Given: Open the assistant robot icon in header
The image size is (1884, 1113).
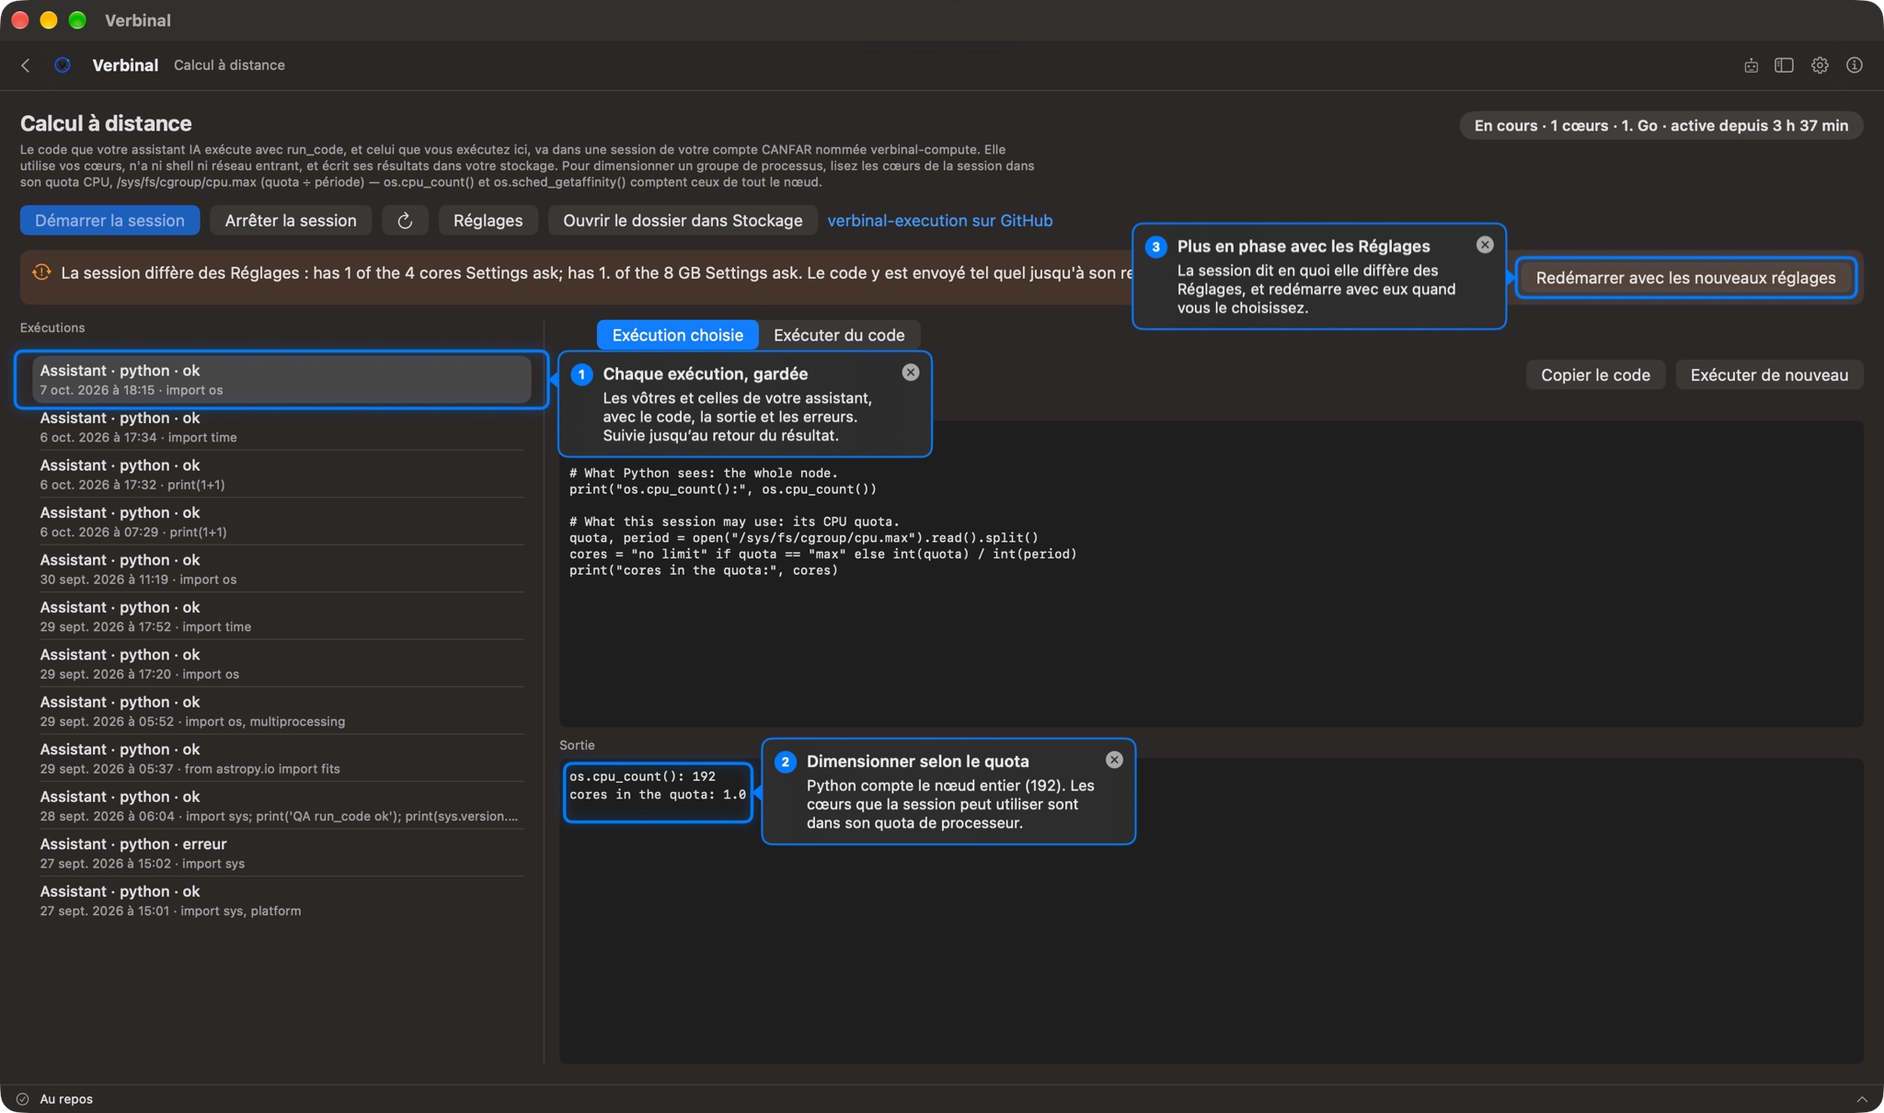Looking at the screenshot, I should [1751, 65].
